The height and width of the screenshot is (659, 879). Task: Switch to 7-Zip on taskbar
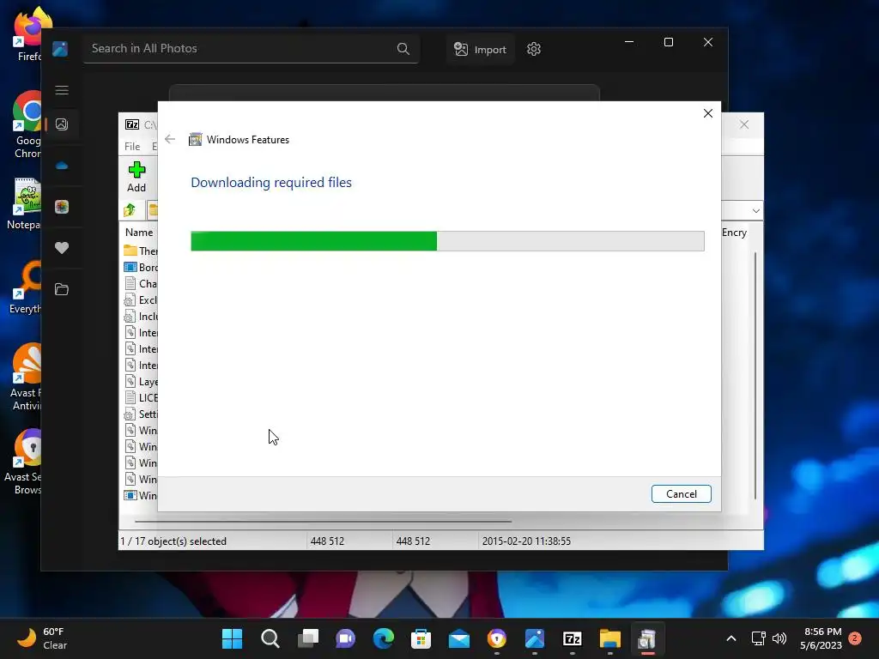point(573,638)
